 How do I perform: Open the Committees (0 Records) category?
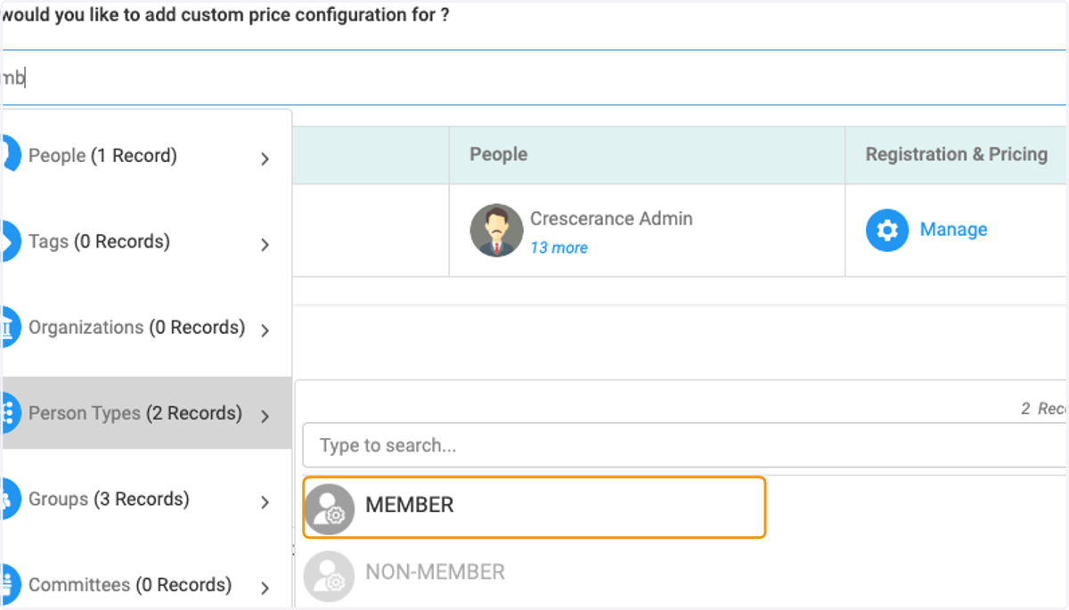tap(147, 584)
